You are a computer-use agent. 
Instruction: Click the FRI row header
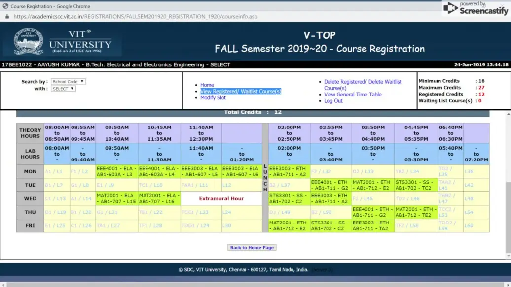point(30,225)
